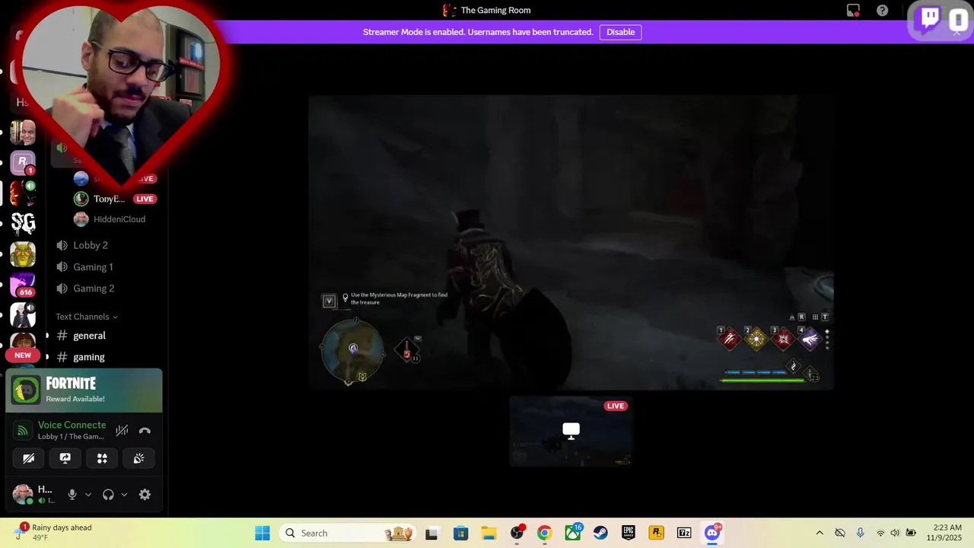Open the #general text channel
Viewport: 974px width, 548px height.
click(89, 336)
